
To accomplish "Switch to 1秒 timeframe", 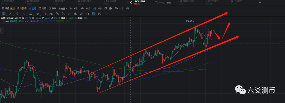I will (x=70, y=8).
